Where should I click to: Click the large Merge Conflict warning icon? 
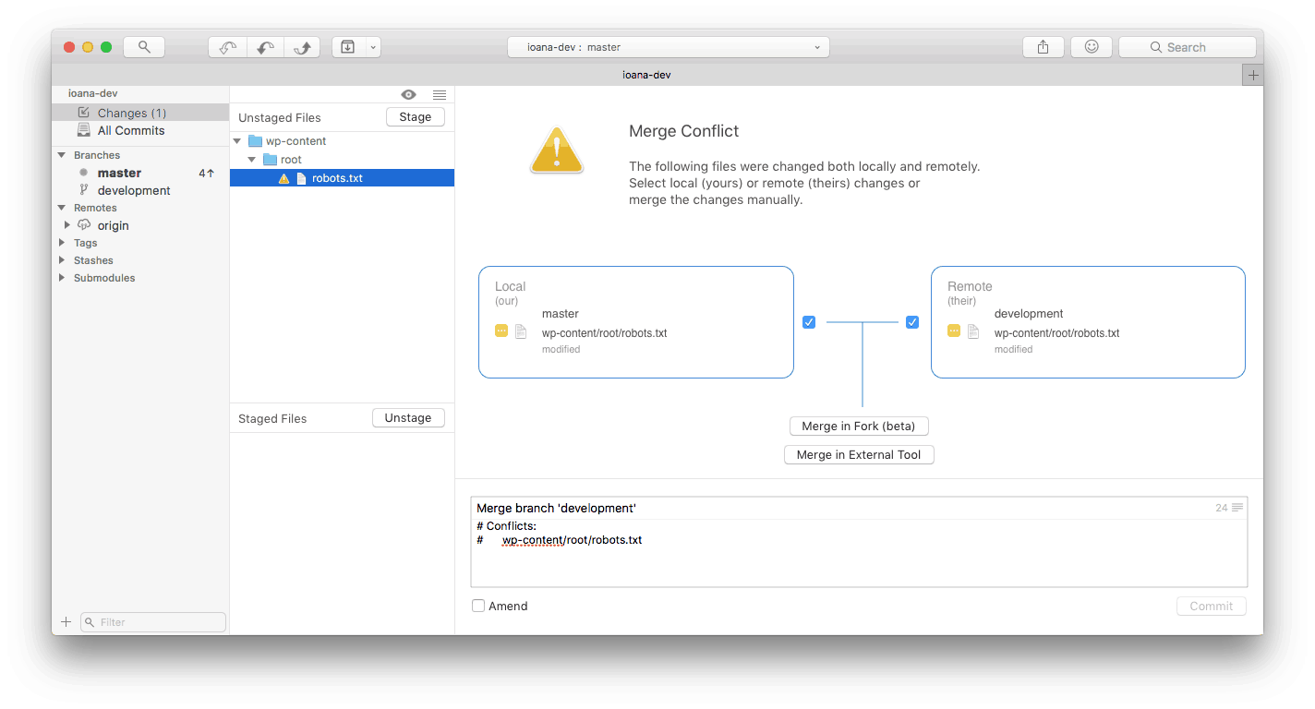coord(557,151)
